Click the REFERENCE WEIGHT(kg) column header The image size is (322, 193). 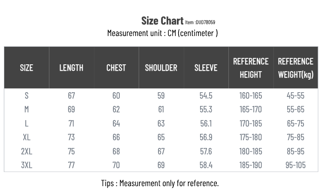tap(295, 68)
